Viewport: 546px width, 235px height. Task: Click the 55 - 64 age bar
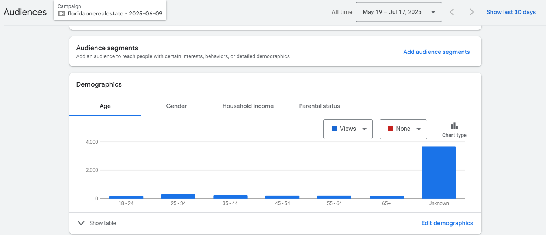coord(334,197)
